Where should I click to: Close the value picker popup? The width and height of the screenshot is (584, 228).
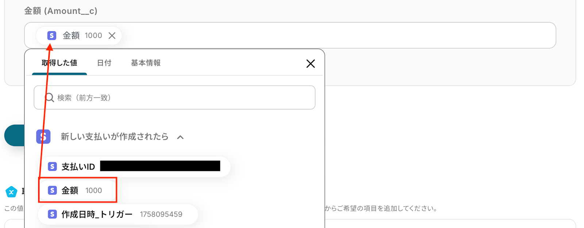point(311,64)
